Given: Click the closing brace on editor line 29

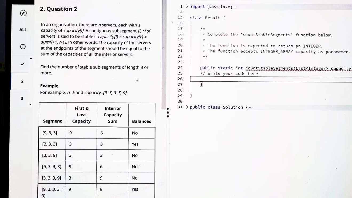Looking at the screenshot, I should point(191,96).
